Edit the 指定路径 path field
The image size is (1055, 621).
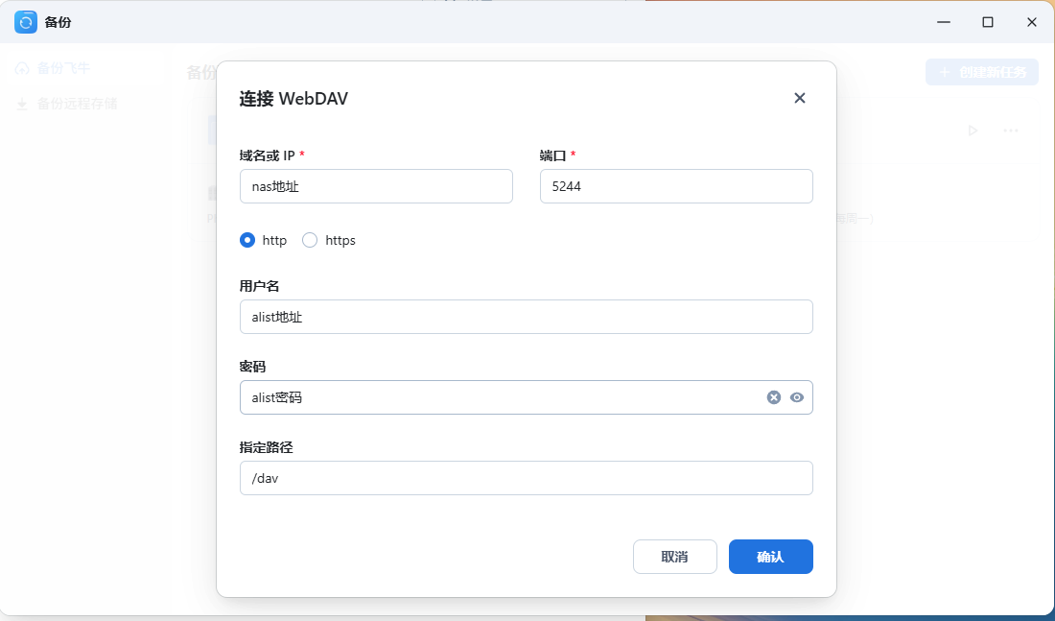[x=526, y=478]
